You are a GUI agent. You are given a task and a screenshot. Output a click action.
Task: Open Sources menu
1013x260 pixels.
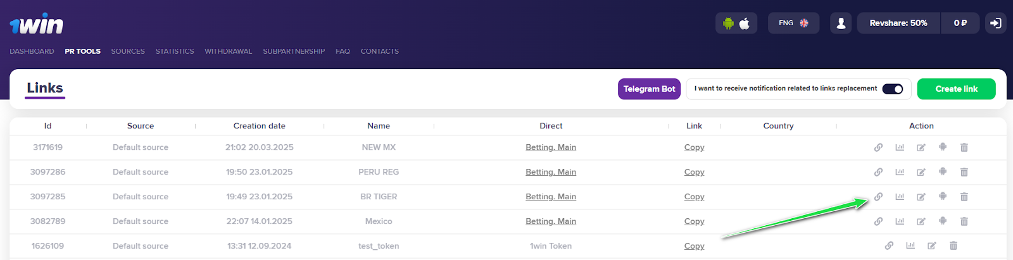coord(128,51)
